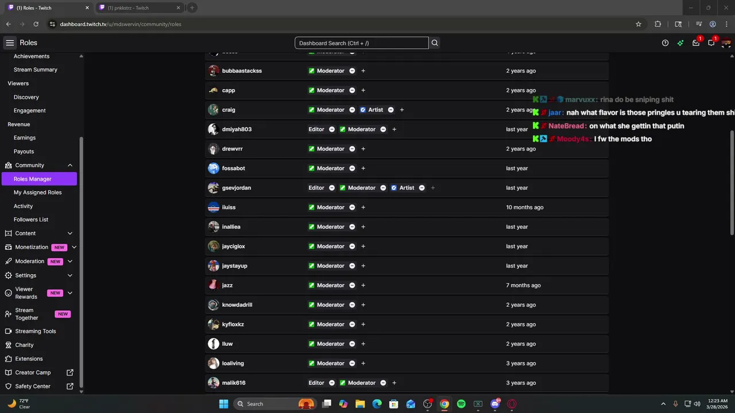Open weather widget showing 72°F Clear
The height and width of the screenshot is (413, 735).
18,404
